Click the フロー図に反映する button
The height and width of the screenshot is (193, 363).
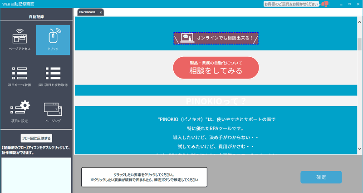[x=36, y=138]
